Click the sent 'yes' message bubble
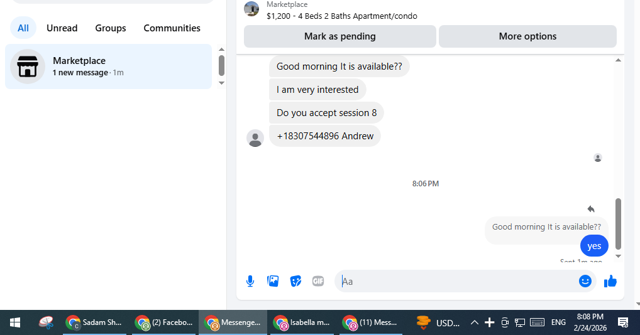The image size is (640, 335). click(594, 246)
